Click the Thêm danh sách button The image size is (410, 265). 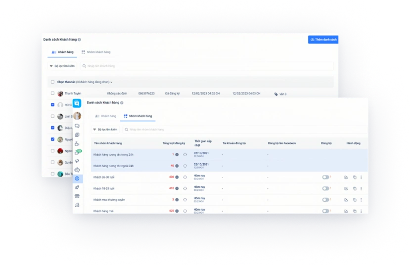click(323, 40)
